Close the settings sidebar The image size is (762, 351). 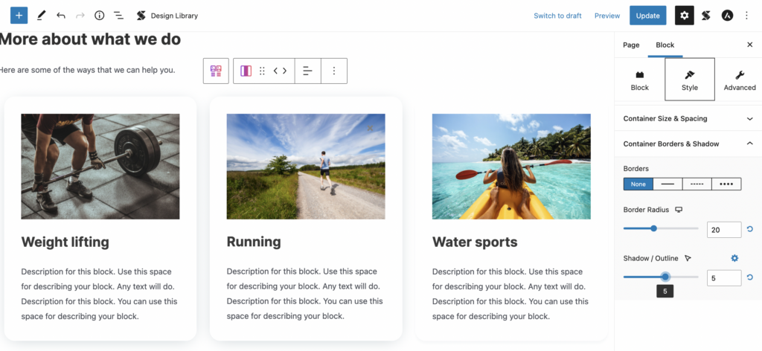pyautogui.click(x=750, y=45)
